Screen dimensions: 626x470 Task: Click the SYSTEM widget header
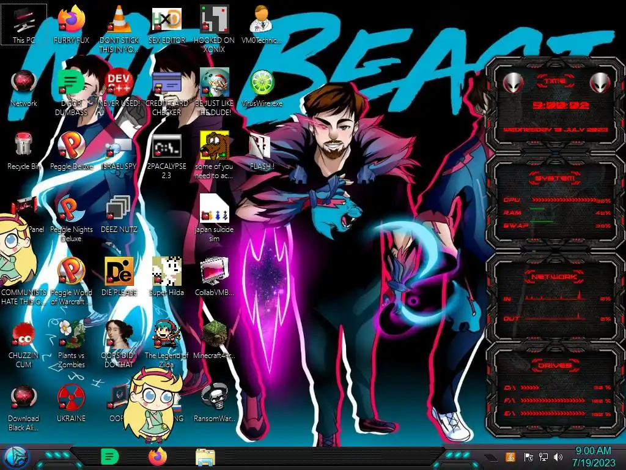click(x=555, y=178)
